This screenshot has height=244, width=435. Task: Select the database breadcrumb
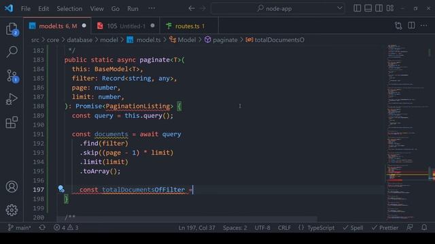(80, 40)
